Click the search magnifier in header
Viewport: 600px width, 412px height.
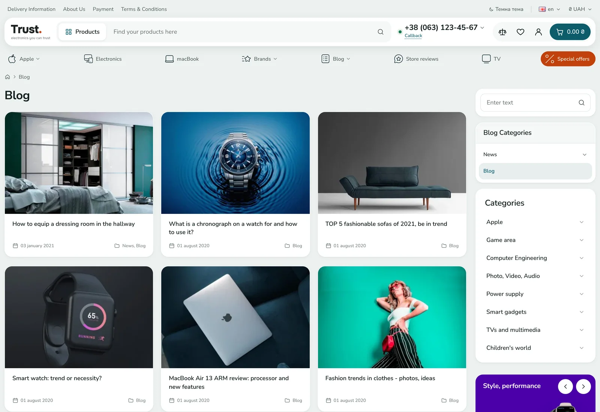tap(381, 32)
